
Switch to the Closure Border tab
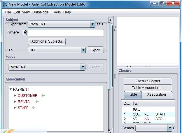(x=148, y=81)
